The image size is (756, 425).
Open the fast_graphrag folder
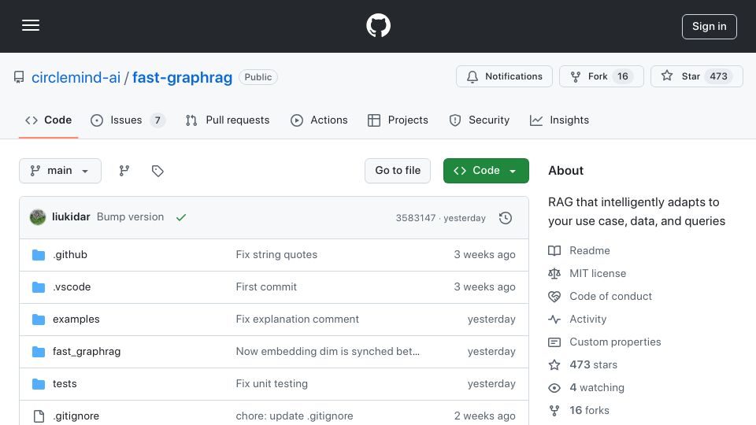(87, 351)
